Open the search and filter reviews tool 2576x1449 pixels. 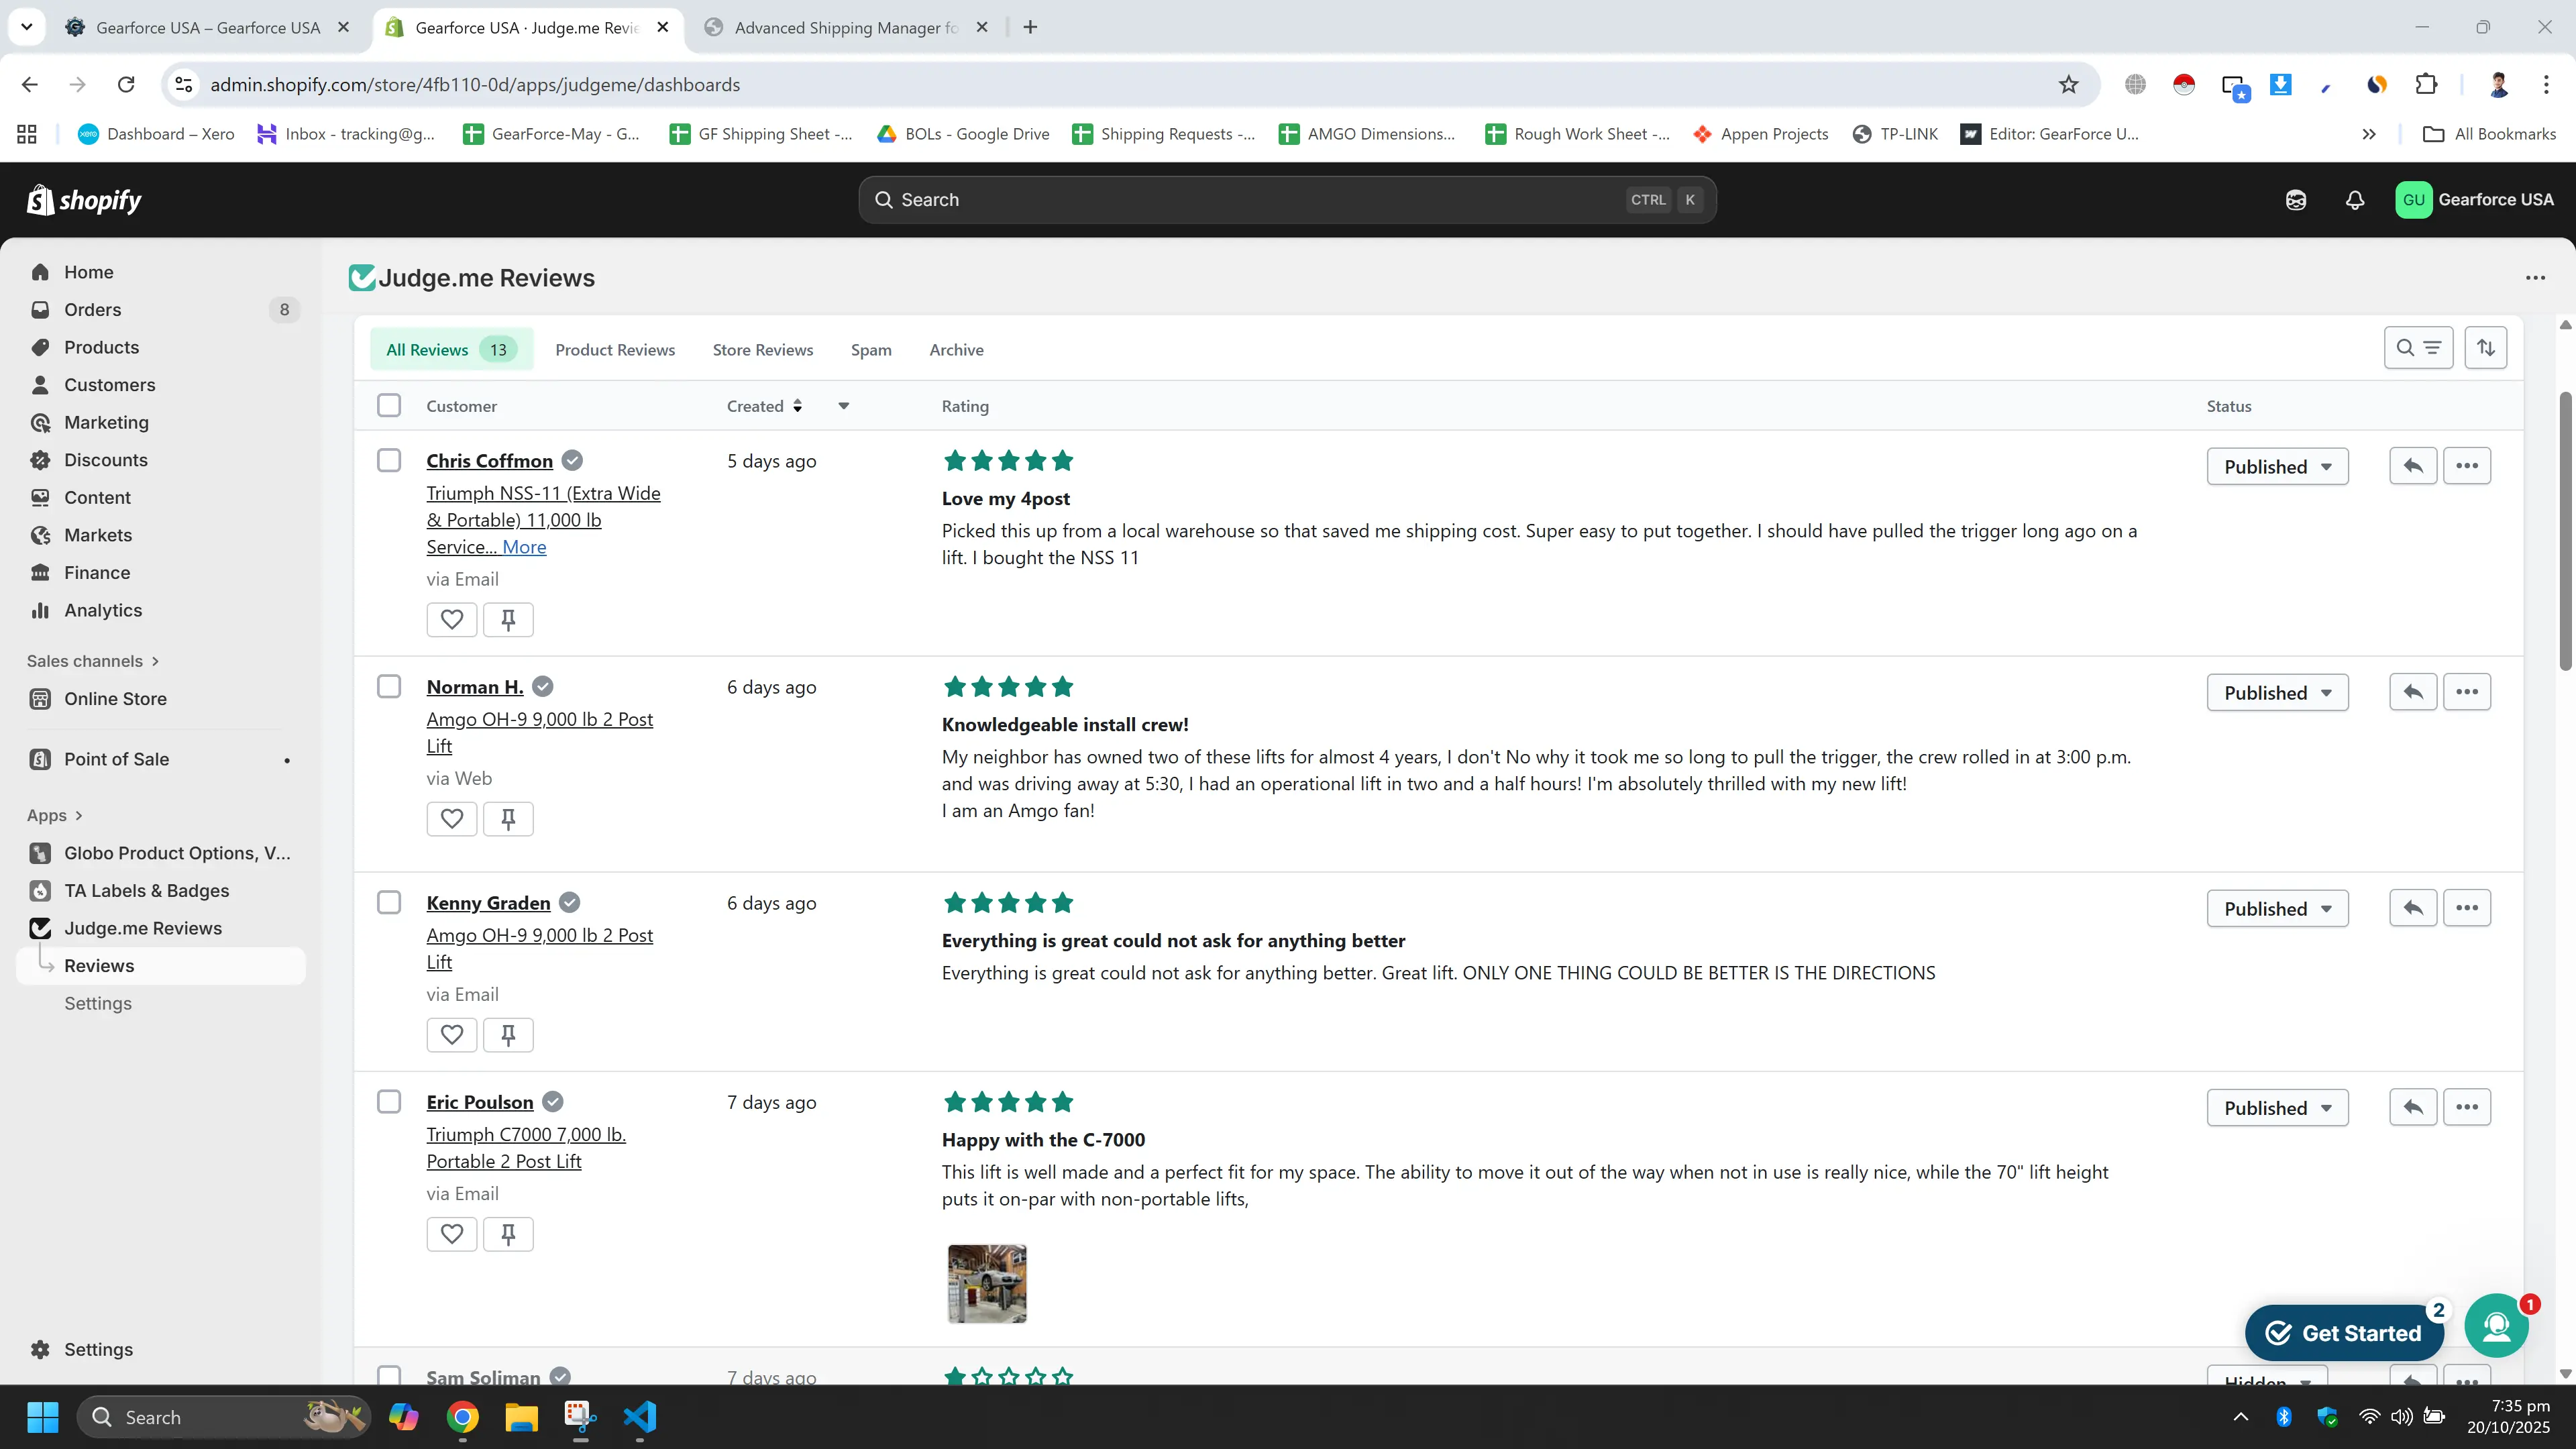(2418, 348)
